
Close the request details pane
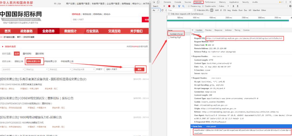[x=193, y=30]
